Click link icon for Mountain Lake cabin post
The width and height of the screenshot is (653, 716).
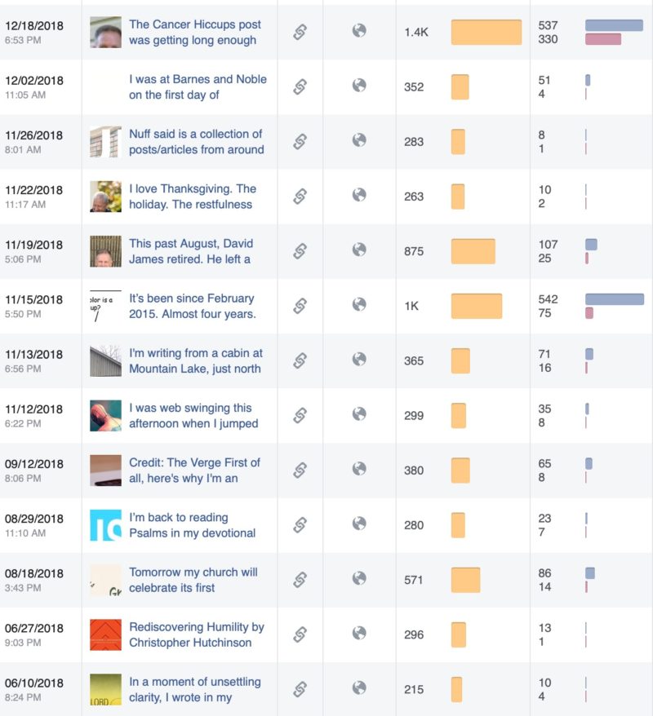300,360
